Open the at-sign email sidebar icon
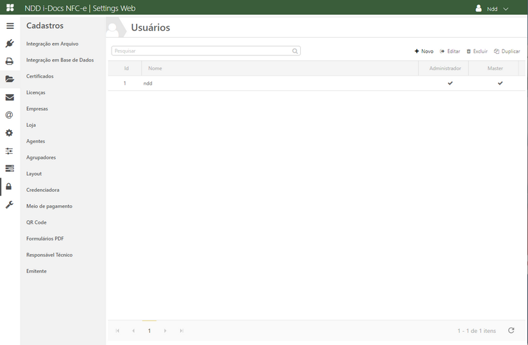This screenshot has width=528, height=345. (x=9, y=115)
